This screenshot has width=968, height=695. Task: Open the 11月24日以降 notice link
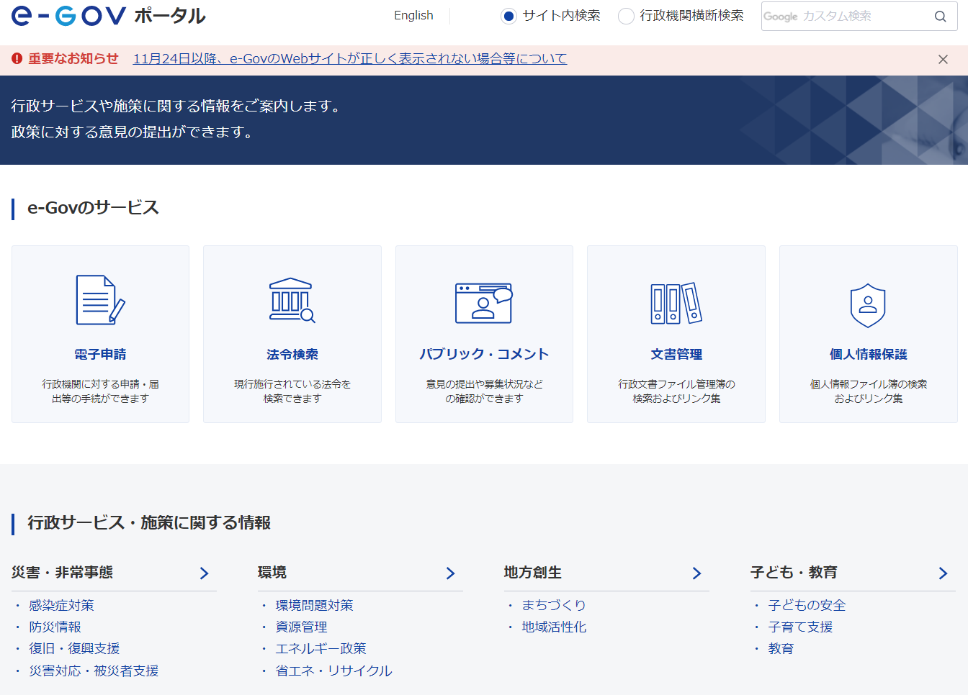tap(349, 59)
